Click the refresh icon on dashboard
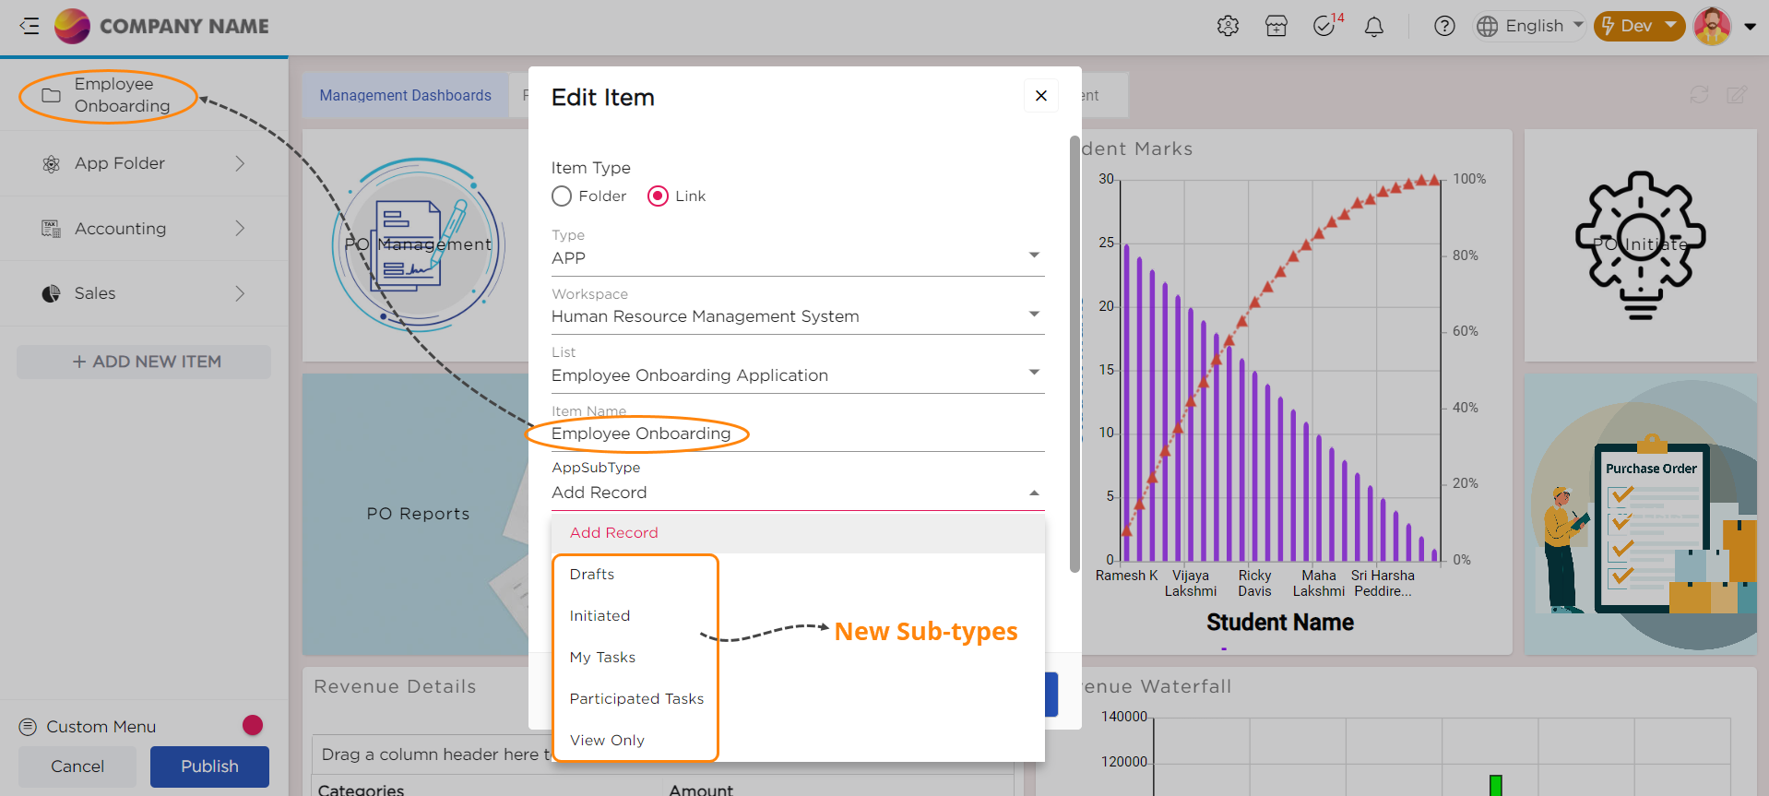1769x796 pixels. point(1699,95)
